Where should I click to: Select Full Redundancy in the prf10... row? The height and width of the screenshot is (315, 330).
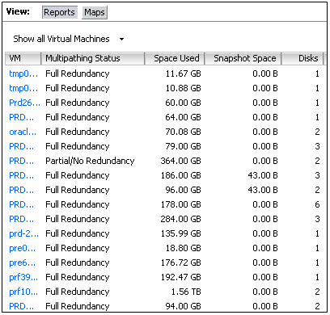click(78, 292)
